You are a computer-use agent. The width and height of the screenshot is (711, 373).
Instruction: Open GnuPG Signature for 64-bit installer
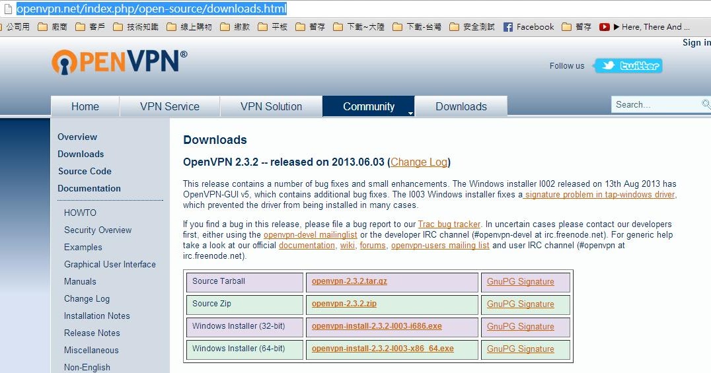(x=521, y=349)
